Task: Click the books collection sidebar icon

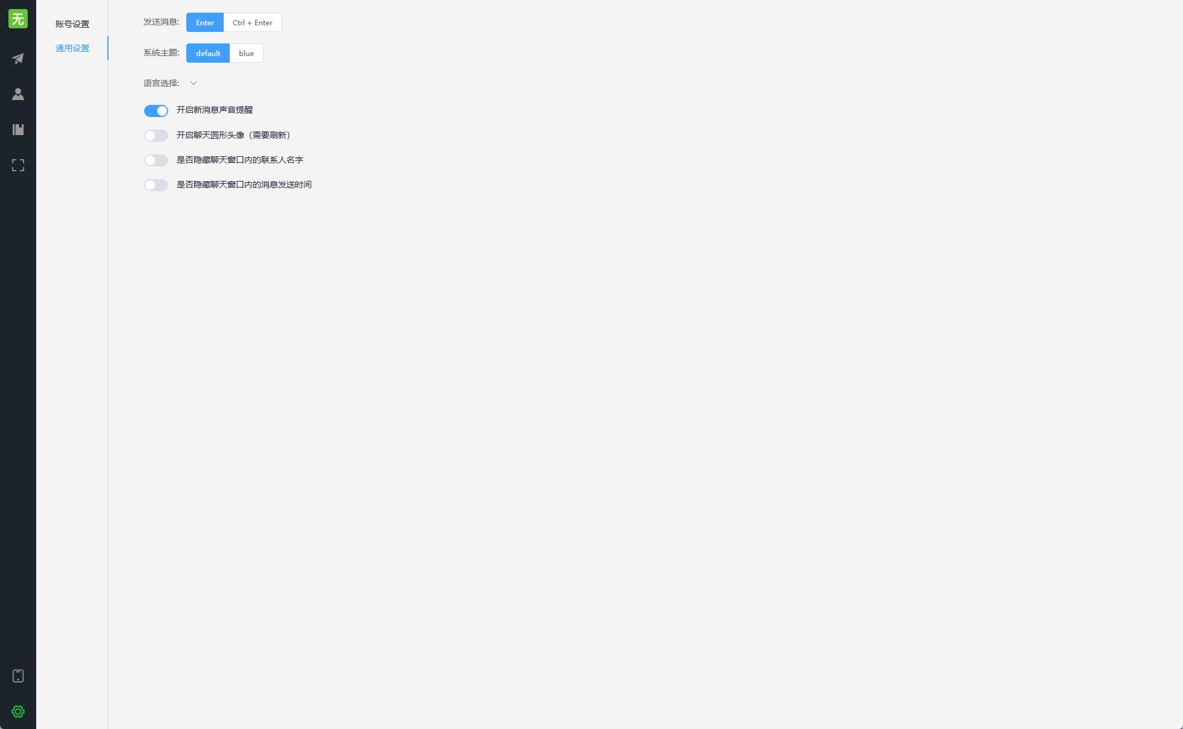Action: pos(18,130)
